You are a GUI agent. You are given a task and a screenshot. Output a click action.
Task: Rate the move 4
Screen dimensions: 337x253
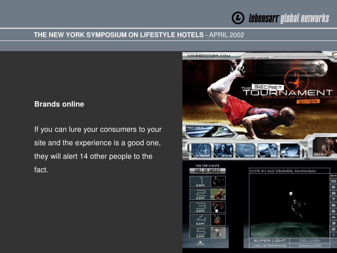click(333, 217)
